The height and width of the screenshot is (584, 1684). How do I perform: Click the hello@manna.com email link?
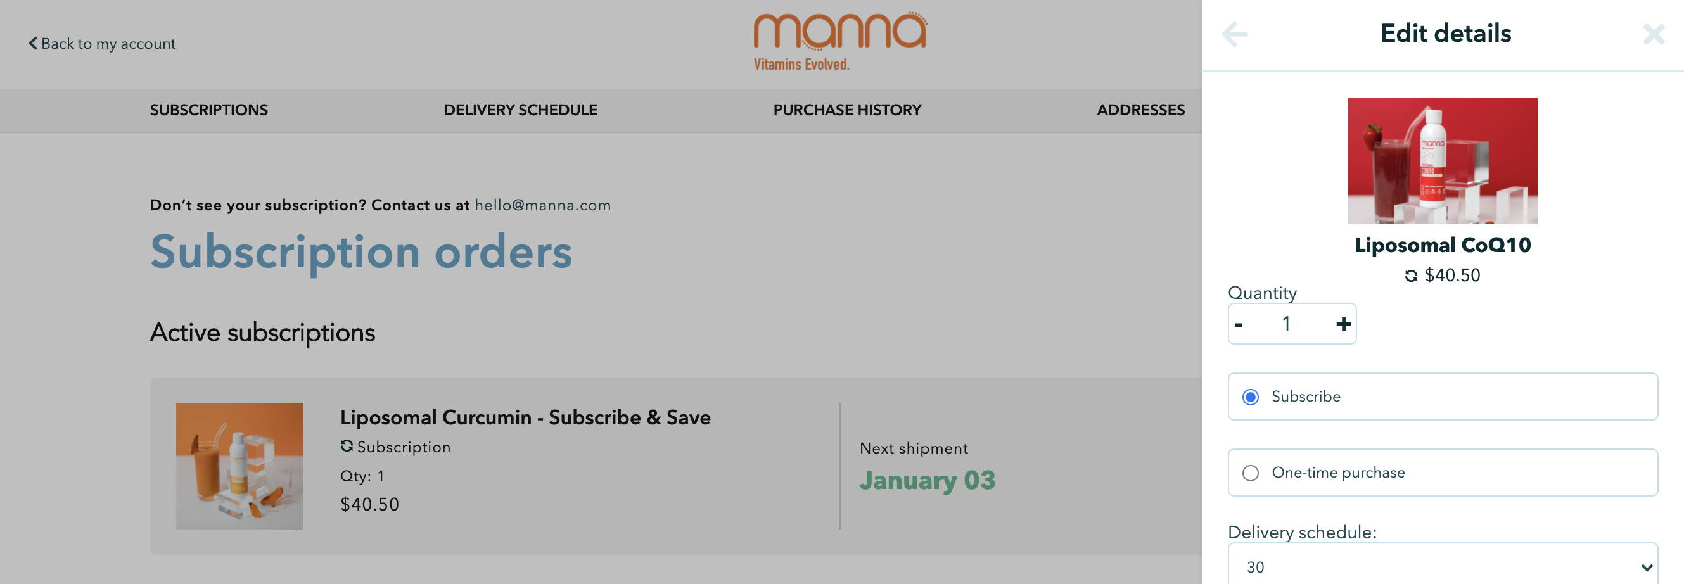point(542,205)
